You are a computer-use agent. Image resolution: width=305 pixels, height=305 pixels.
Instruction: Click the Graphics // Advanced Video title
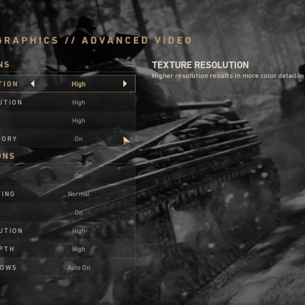click(x=96, y=41)
